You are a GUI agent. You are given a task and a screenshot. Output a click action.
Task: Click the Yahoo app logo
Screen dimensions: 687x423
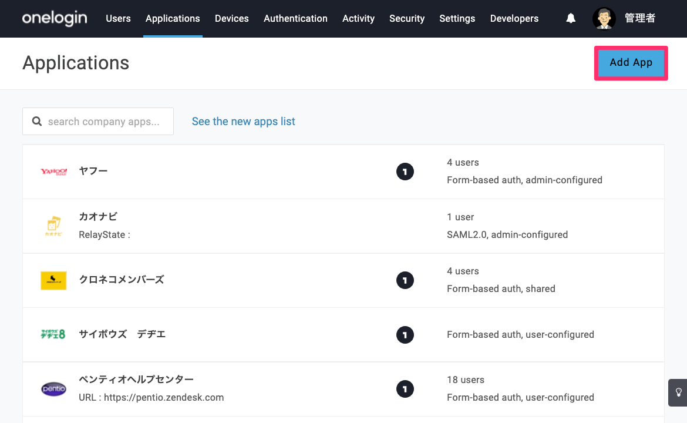[53, 172]
